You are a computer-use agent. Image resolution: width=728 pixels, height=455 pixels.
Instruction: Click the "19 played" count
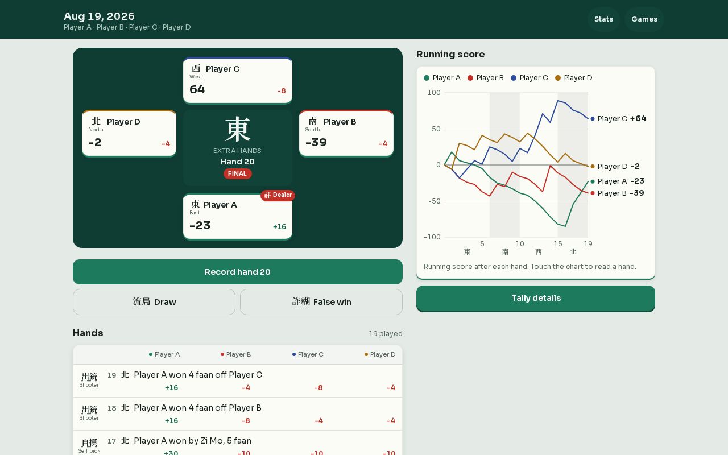tap(386, 334)
